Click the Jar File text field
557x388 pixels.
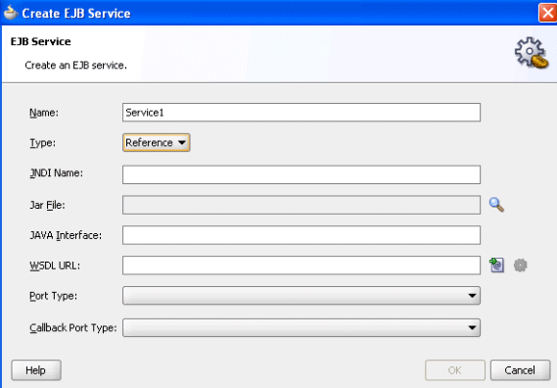click(x=302, y=205)
